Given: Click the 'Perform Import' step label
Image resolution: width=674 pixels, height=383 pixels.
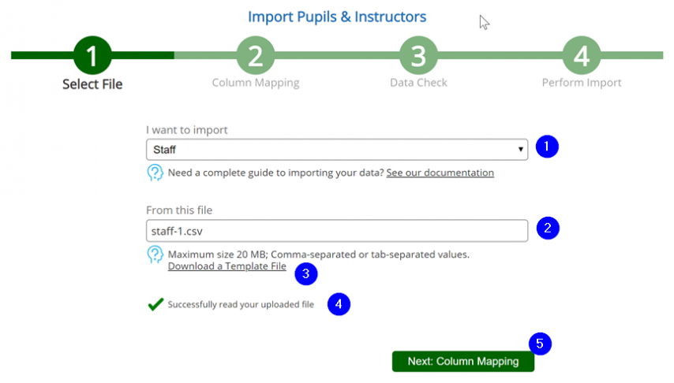Looking at the screenshot, I should (581, 83).
